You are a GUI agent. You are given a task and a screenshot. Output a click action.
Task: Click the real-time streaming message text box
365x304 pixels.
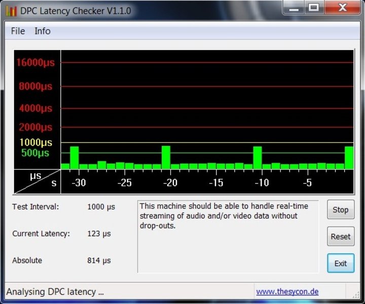pos(228,236)
